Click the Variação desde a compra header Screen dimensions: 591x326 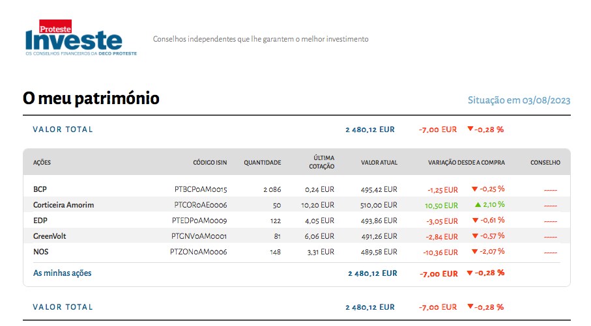[x=466, y=163]
